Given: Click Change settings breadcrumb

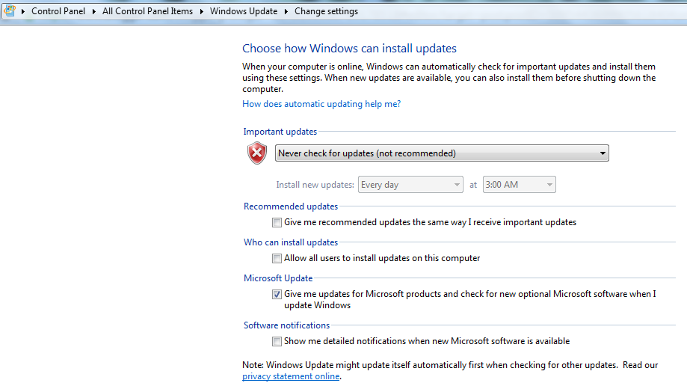Looking at the screenshot, I should 326,11.
